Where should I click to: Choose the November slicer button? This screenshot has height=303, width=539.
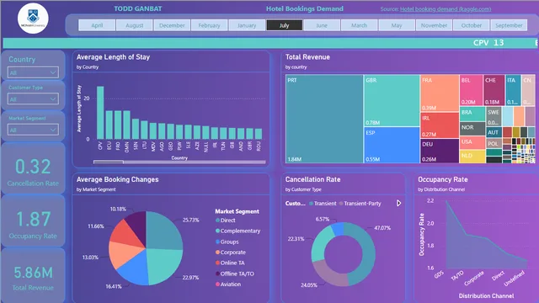[435, 25]
